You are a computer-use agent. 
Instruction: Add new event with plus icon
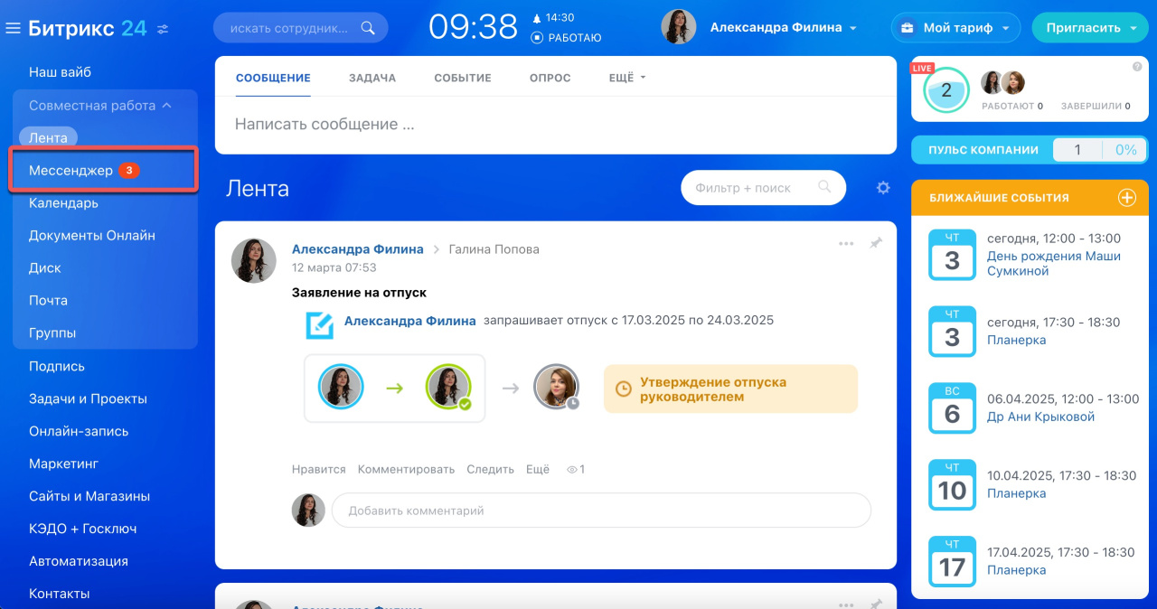(1126, 198)
